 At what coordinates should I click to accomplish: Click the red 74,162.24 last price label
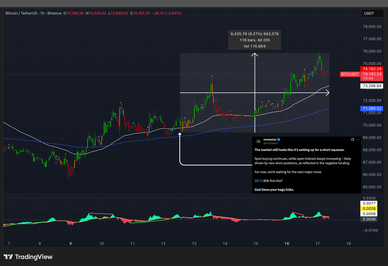372,69
